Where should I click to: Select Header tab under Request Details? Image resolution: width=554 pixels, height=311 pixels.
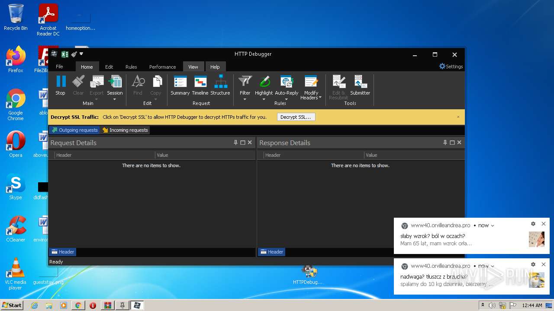click(63, 252)
